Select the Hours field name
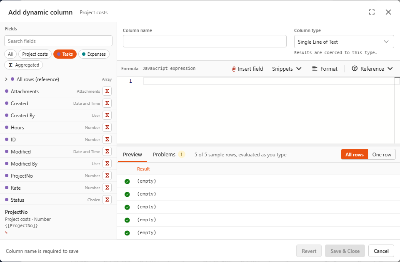Screen dimensions: 400x262 (x=17, y=127)
